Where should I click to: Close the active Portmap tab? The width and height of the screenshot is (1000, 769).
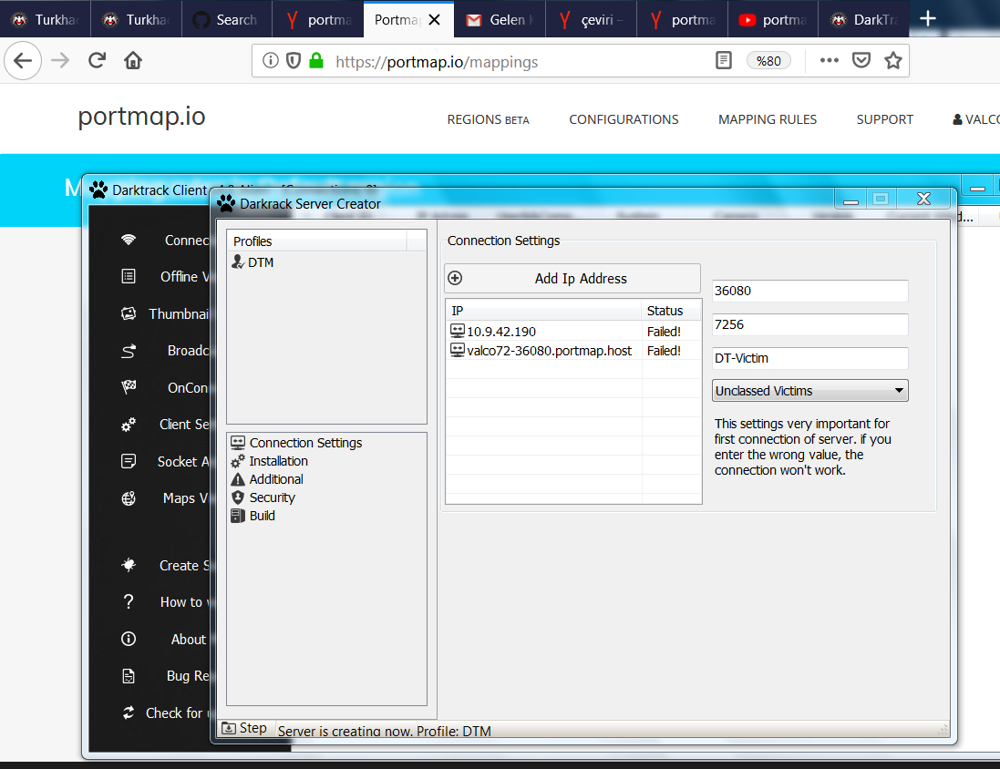click(434, 20)
